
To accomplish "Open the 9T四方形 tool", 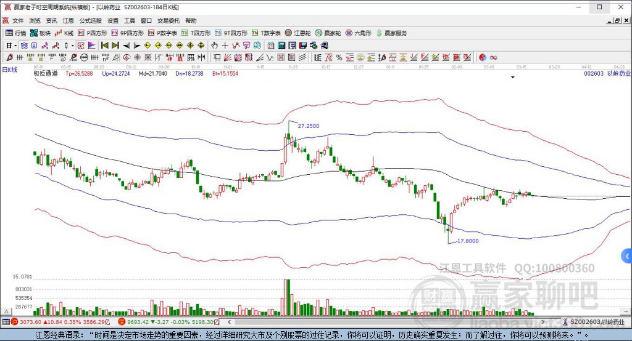I will (x=231, y=33).
